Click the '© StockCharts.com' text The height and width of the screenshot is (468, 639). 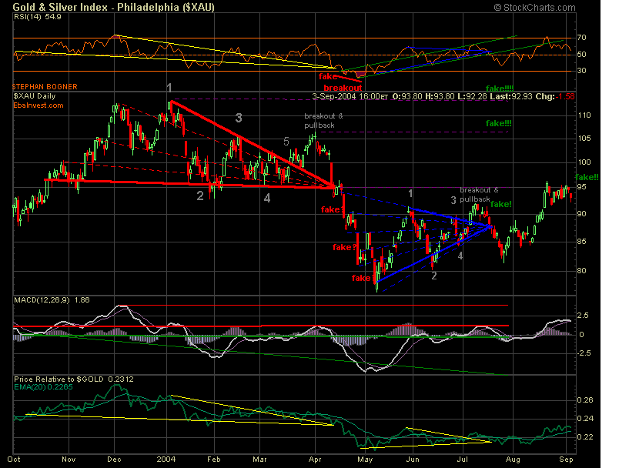[534, 8]
